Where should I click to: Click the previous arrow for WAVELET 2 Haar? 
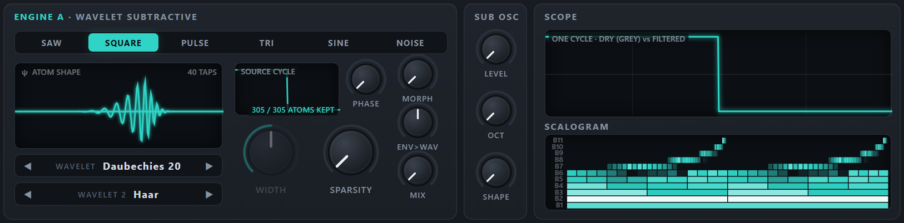click(28, 194)
